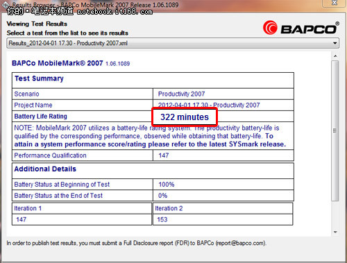This screenshot has height=263, width=347.
Task: Click the BAPCo MobileMark 2007 title text
Action: (x=58, y=63)
